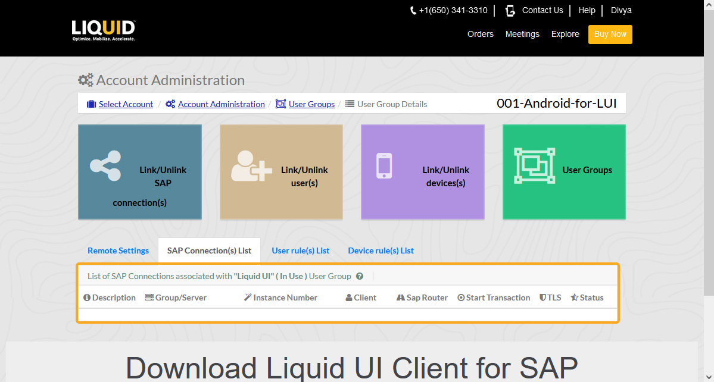Click the group icon on User Groups tile

[535, 165]
